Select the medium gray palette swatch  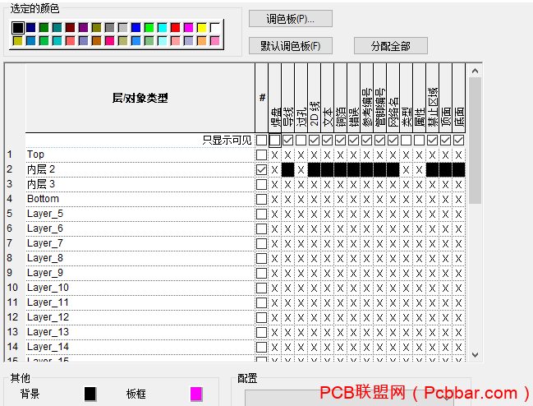pyautogui.click(x=109, y=28)
